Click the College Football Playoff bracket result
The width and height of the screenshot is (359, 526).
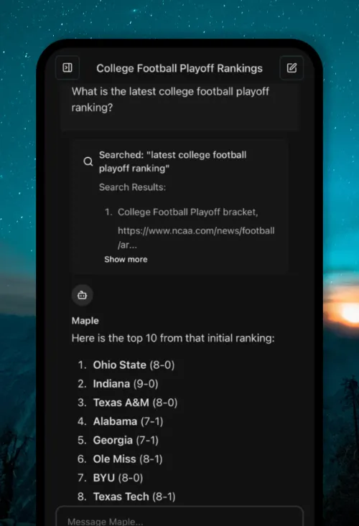click(188, 212)
